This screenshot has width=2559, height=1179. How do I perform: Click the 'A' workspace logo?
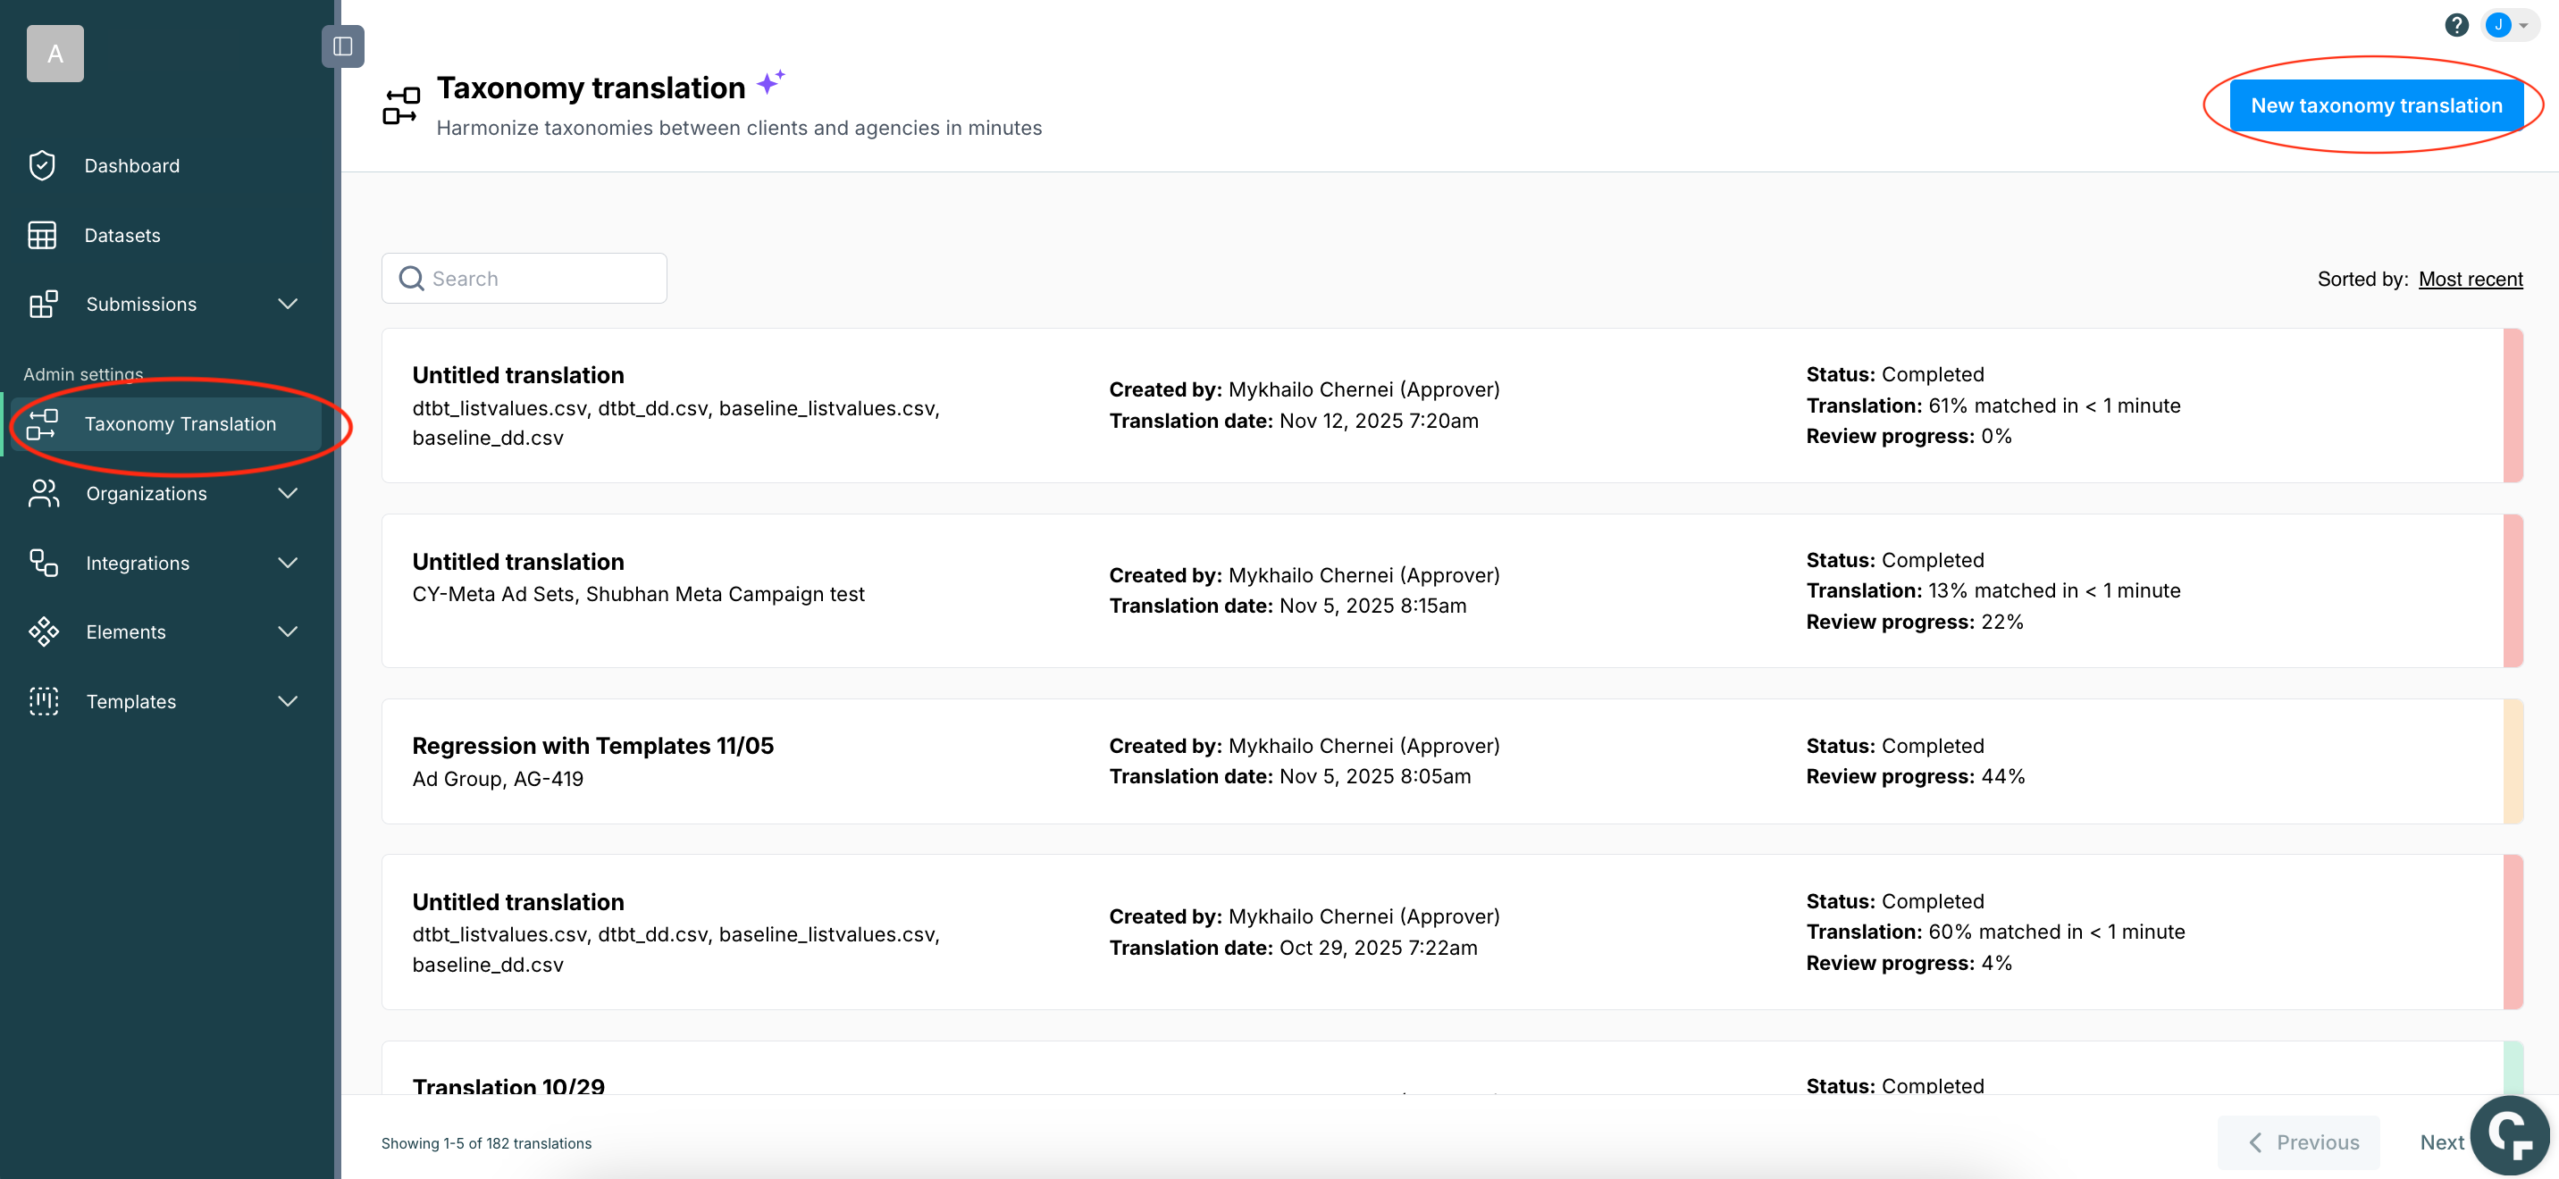(x=55, y=53)
